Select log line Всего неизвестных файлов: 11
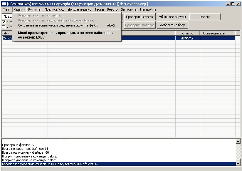Screen dimensions: 242x171 click(25, 149)
